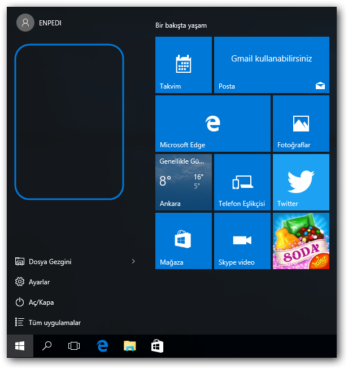This screenshot has width=348, height=369.
Task: Open the Takvim calendar tile
Action: pyautogui.click(x=183, y=65)
